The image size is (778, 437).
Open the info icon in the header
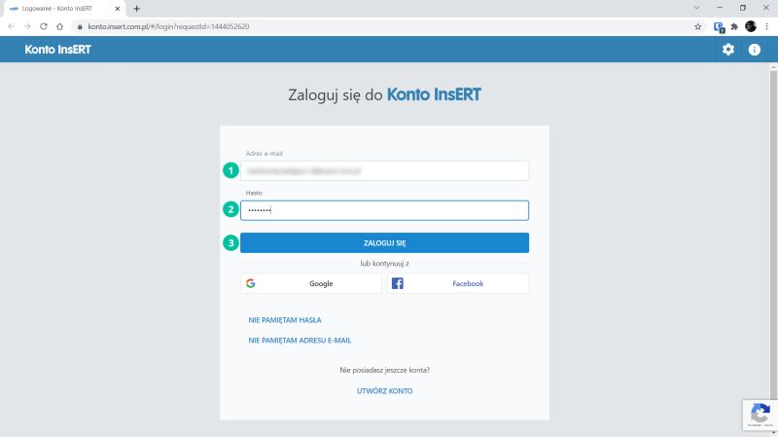coord(755,50)
